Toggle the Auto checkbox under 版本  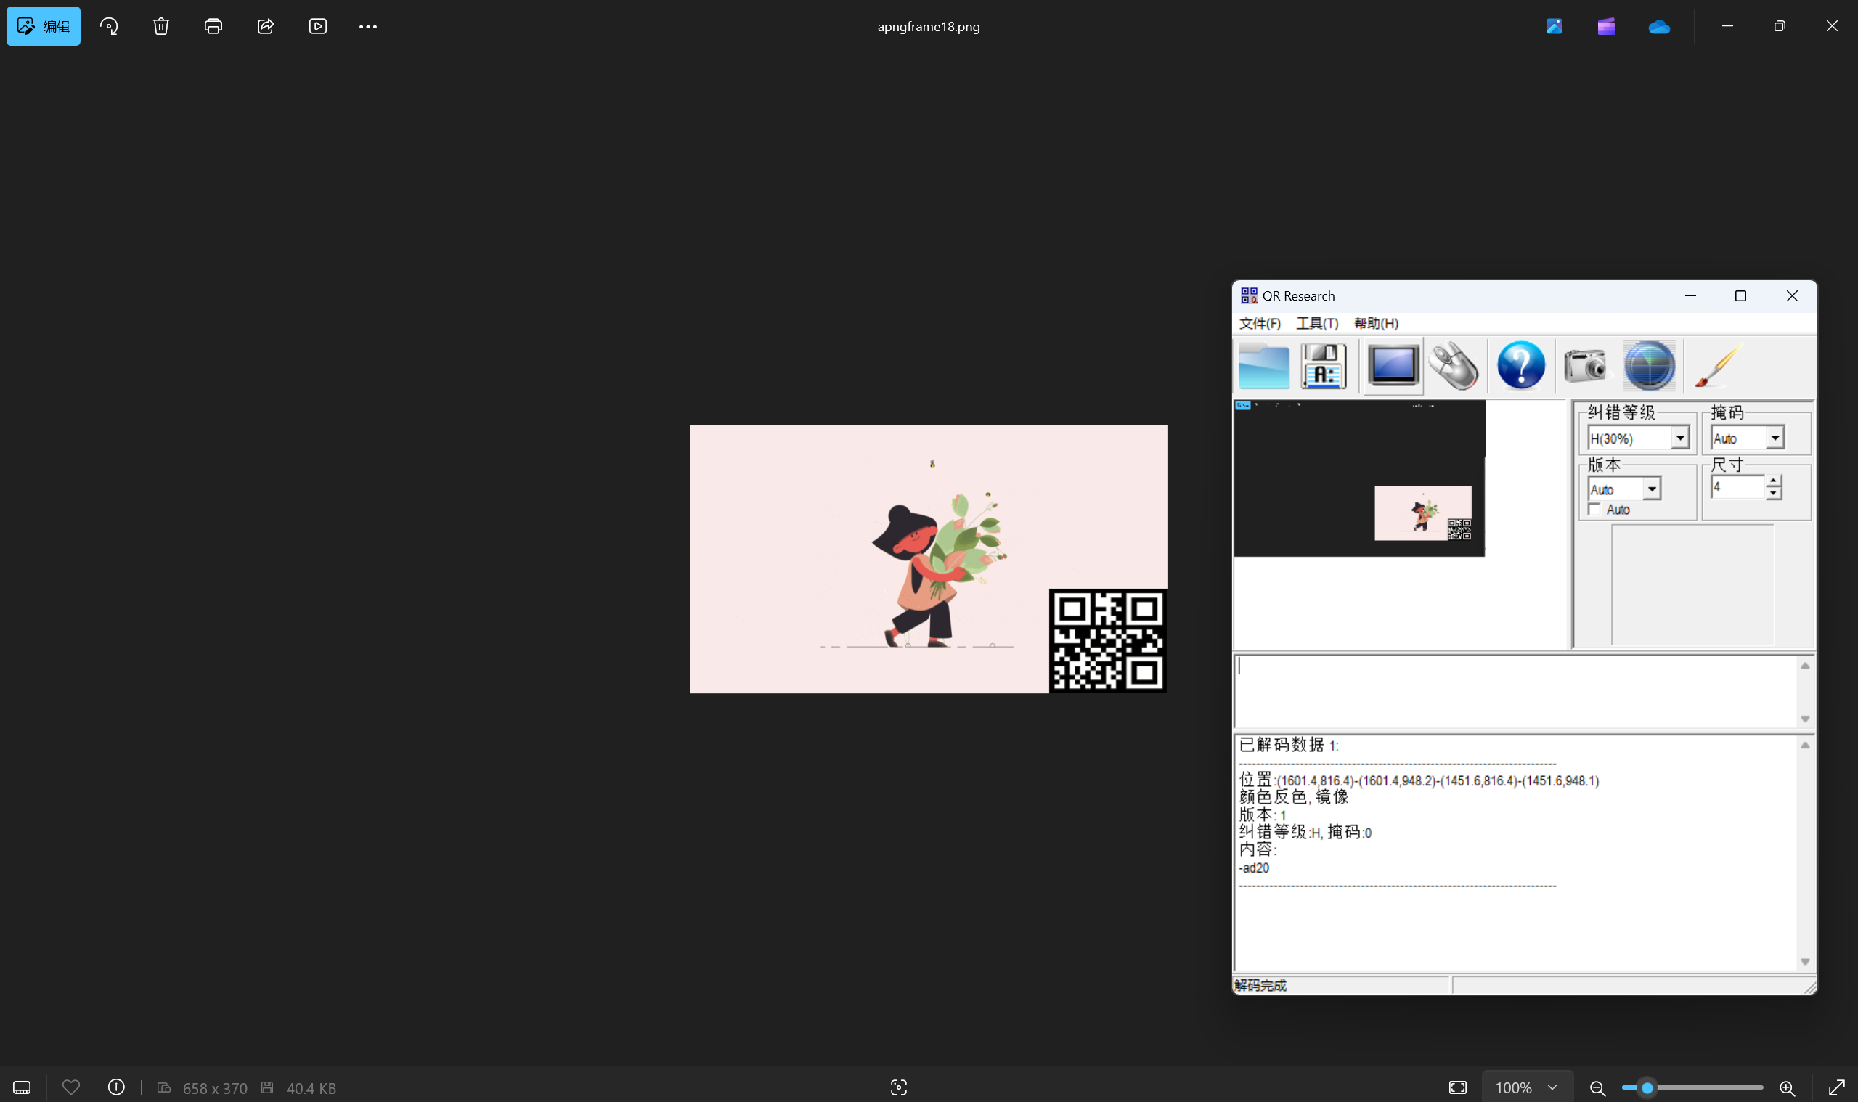point(1594,510)
